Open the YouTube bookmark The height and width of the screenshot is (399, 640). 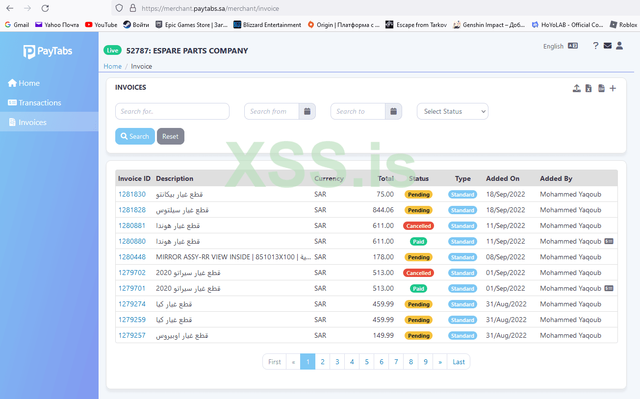click(101, 25)
